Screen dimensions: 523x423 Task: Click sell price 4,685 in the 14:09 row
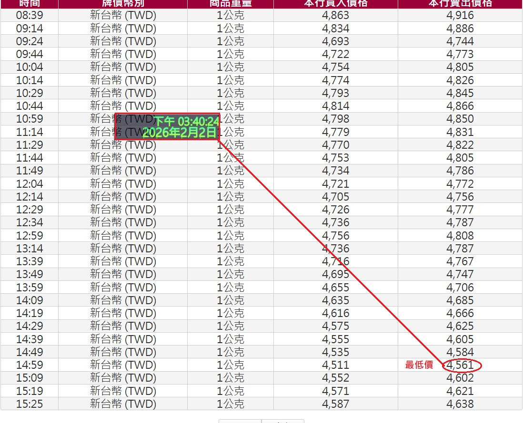(x=460, y=300)
